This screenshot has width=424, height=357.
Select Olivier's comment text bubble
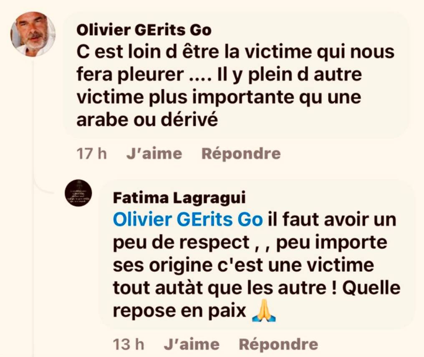click(235, 75)
